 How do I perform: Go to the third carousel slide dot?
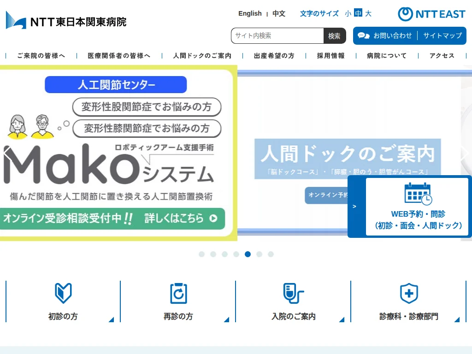point(224,254)
